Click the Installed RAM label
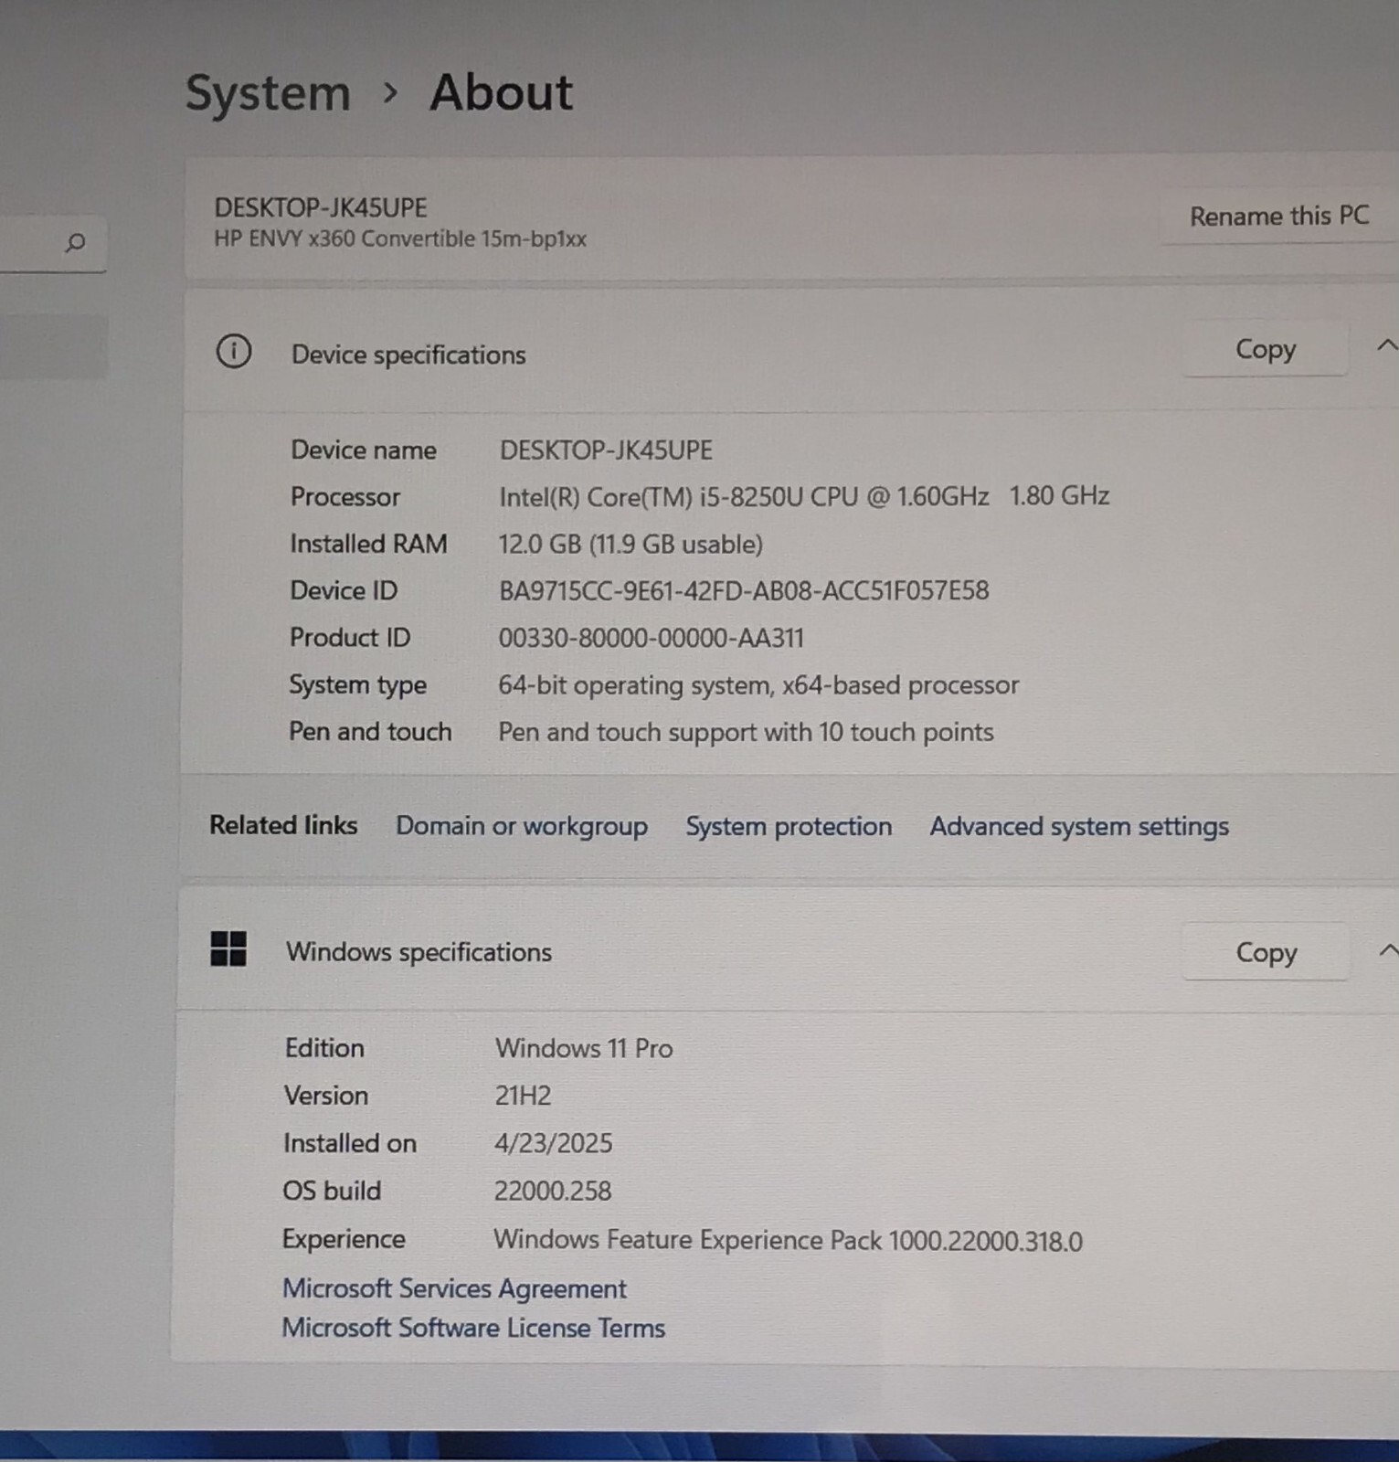1399x1462 pixels. (368, 544)
